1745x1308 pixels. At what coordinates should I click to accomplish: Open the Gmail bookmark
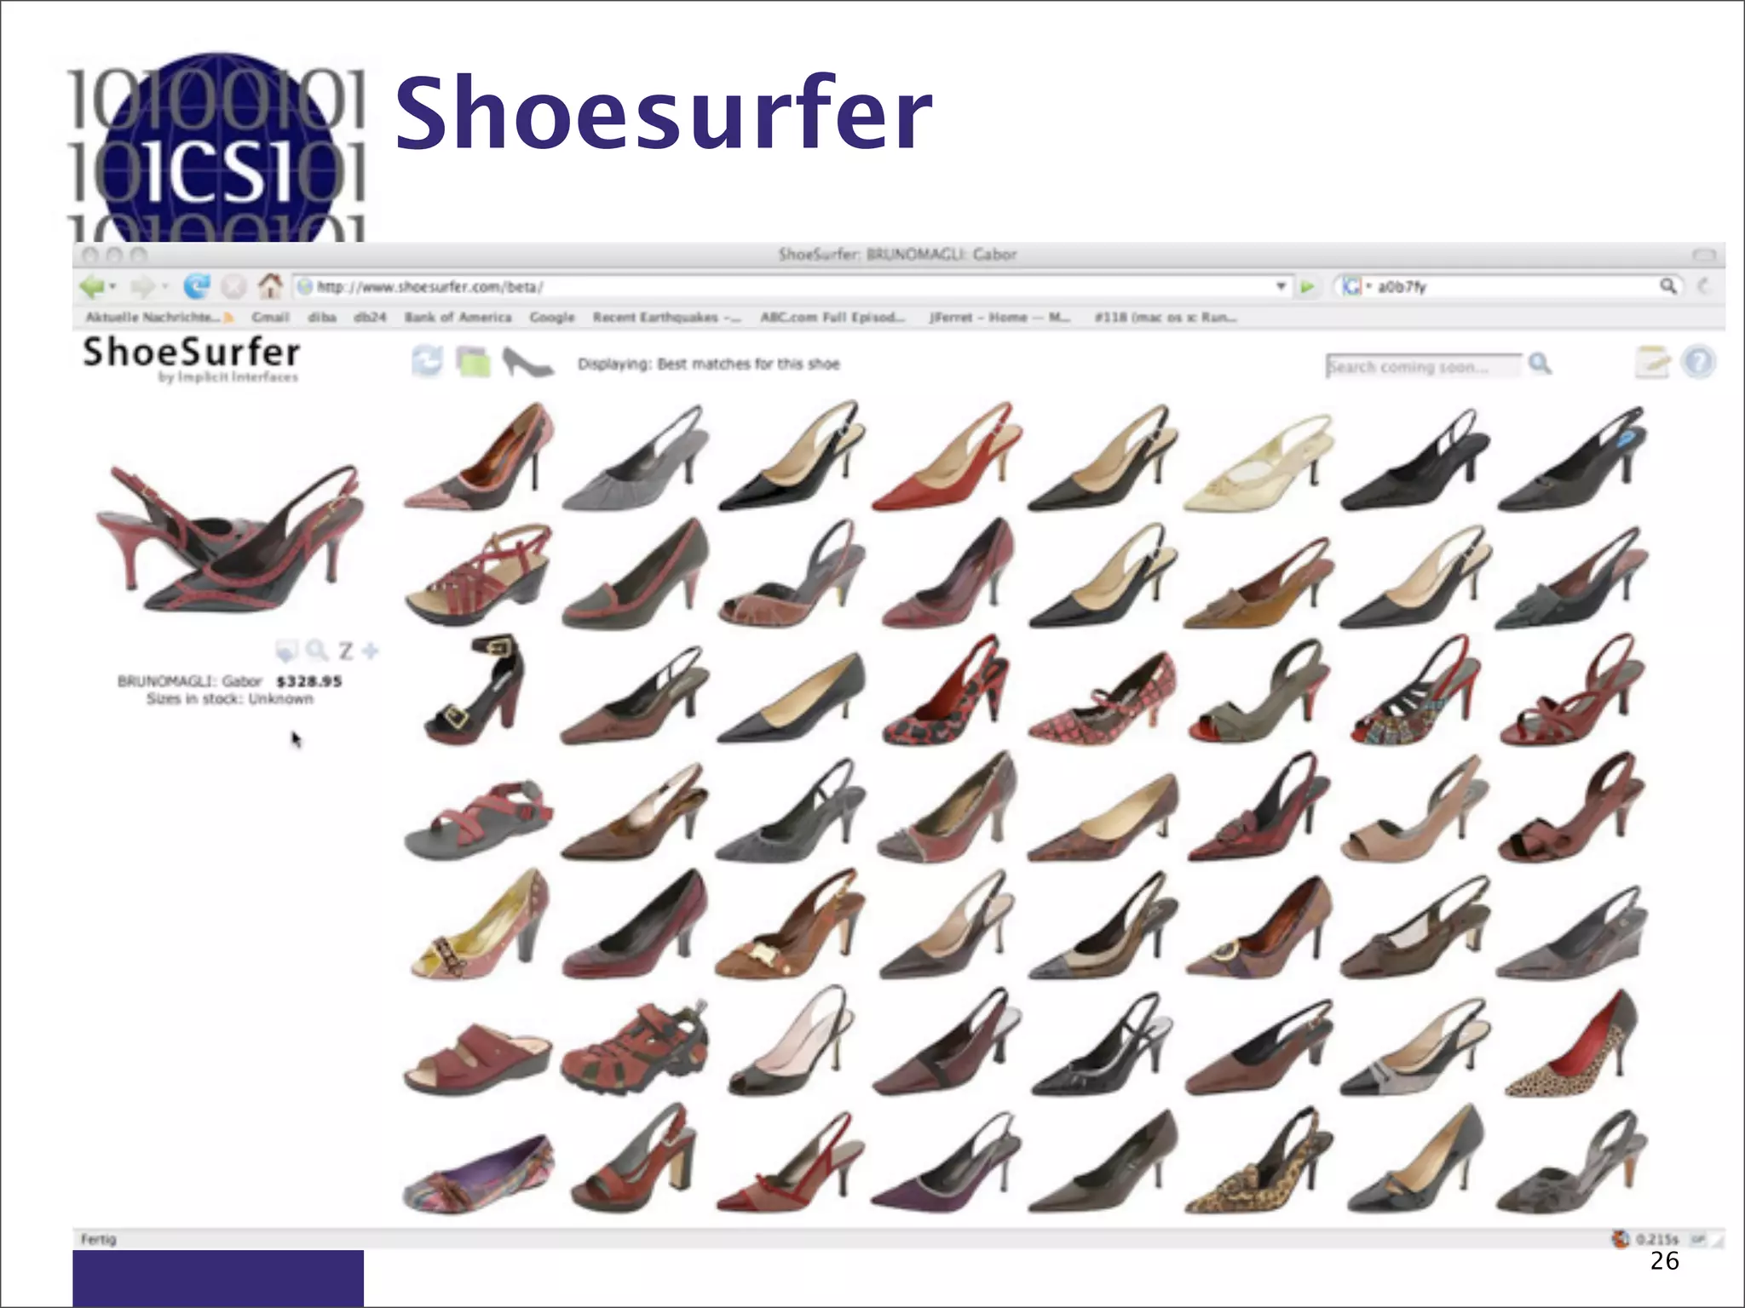[270, 318]
